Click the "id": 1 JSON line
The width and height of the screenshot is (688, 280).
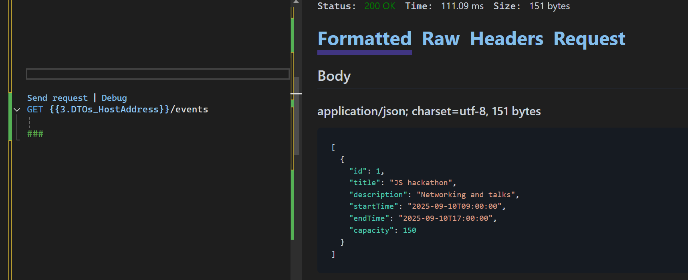coord(366,171)
